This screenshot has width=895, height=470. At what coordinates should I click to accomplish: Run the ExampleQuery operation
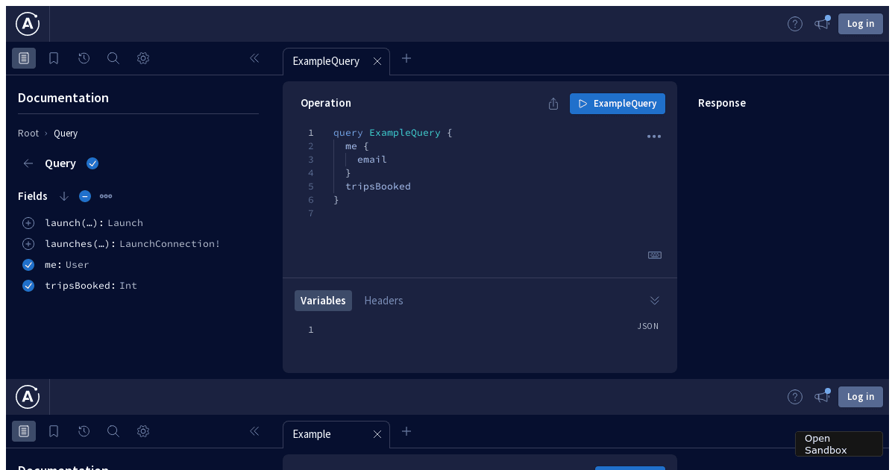(617, 104)
